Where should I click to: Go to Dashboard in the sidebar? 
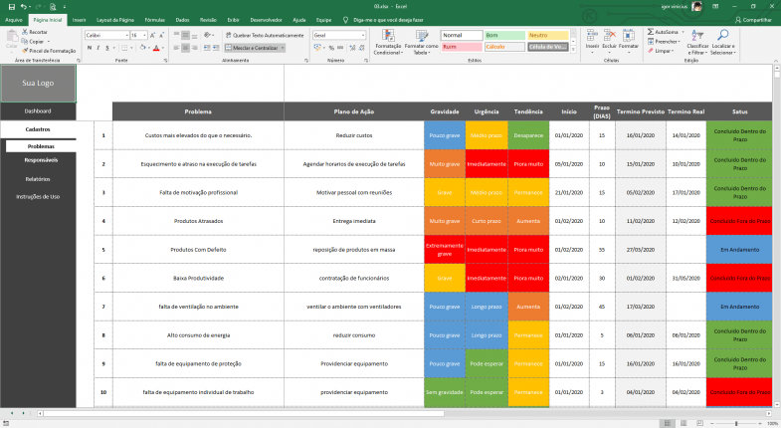coord(38,110)
